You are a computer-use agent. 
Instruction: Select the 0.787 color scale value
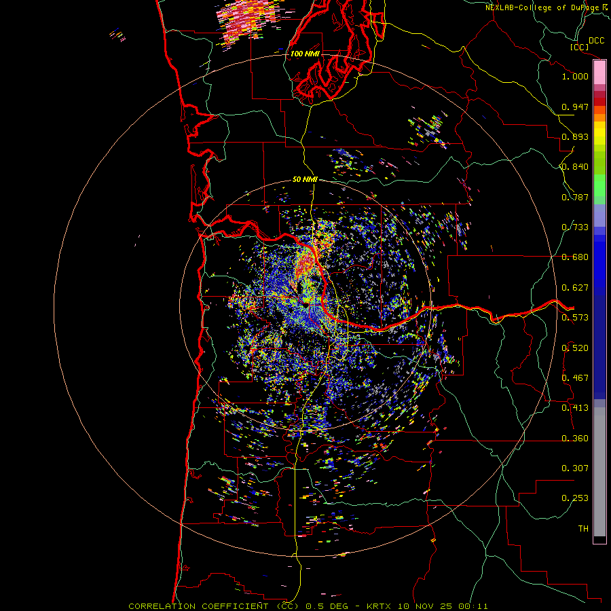575,197
